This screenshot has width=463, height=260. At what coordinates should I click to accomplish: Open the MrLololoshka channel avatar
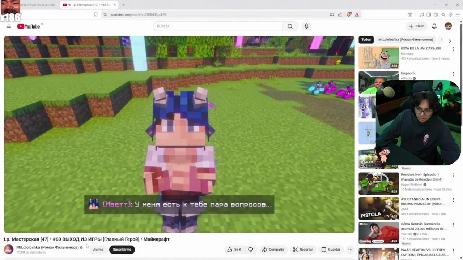pyautogui.click(x=9, y=249)
